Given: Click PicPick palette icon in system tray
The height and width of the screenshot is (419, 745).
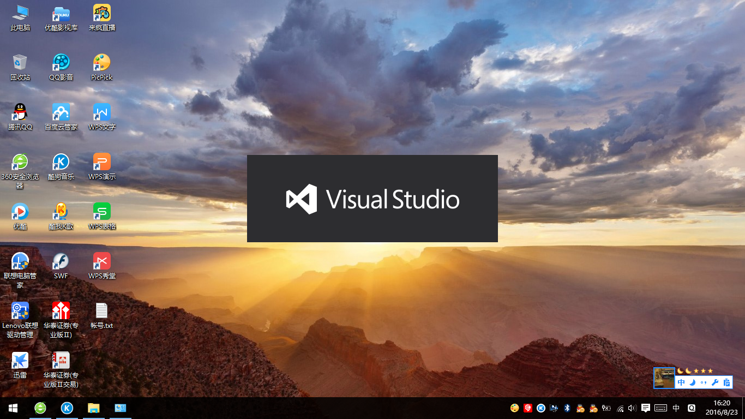Looking at the screenshot, I should tap(514, 408).
